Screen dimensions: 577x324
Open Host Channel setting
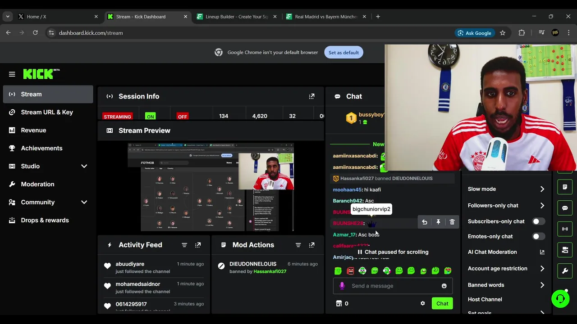(485, 299)
